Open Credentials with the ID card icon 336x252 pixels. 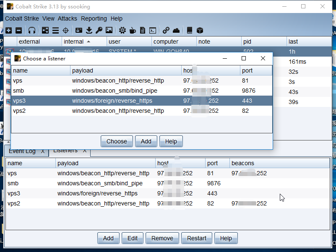coord(78,31)
